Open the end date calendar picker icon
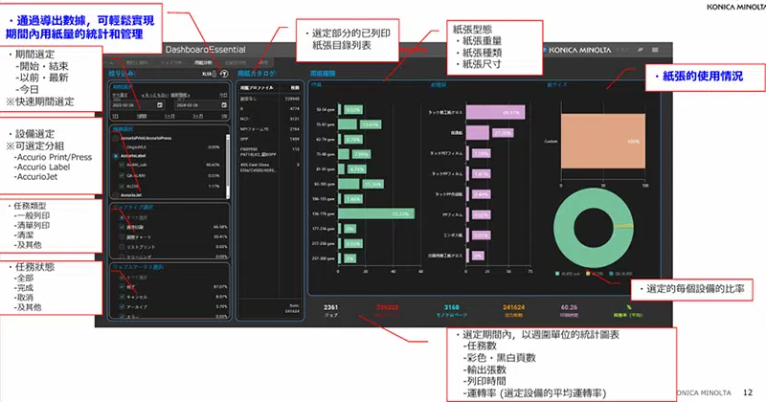Viewport: 766px width, 402px height. click(224, 105)
